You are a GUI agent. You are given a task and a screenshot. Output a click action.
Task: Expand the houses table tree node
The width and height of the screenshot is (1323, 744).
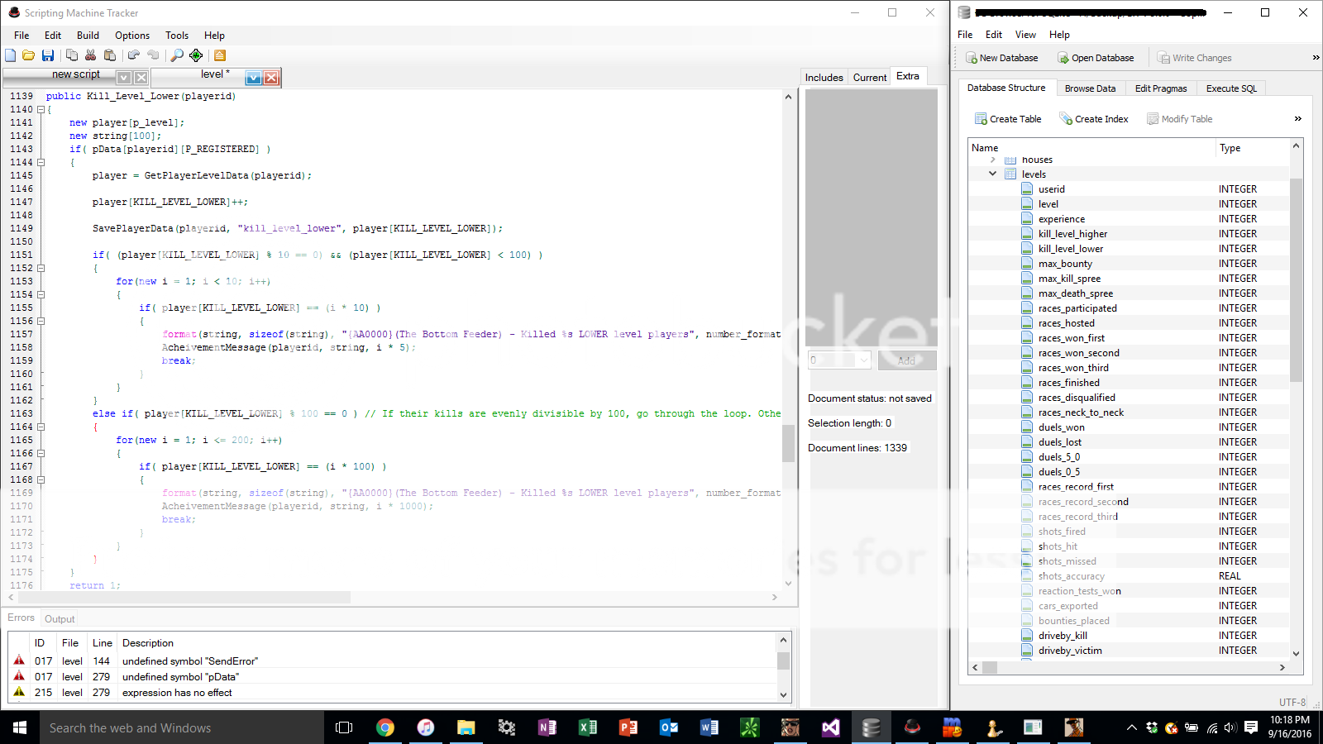tap(993, 160)
